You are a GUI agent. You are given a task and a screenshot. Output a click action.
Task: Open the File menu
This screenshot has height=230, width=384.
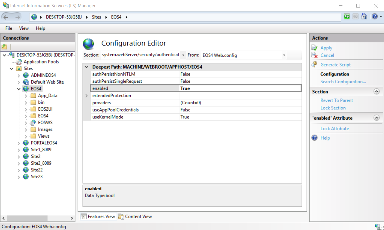9,28
